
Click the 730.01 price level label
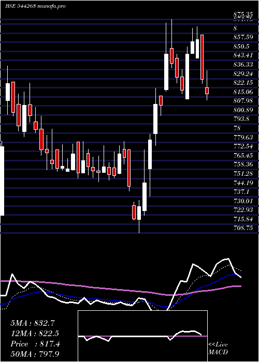coord(243,201)
